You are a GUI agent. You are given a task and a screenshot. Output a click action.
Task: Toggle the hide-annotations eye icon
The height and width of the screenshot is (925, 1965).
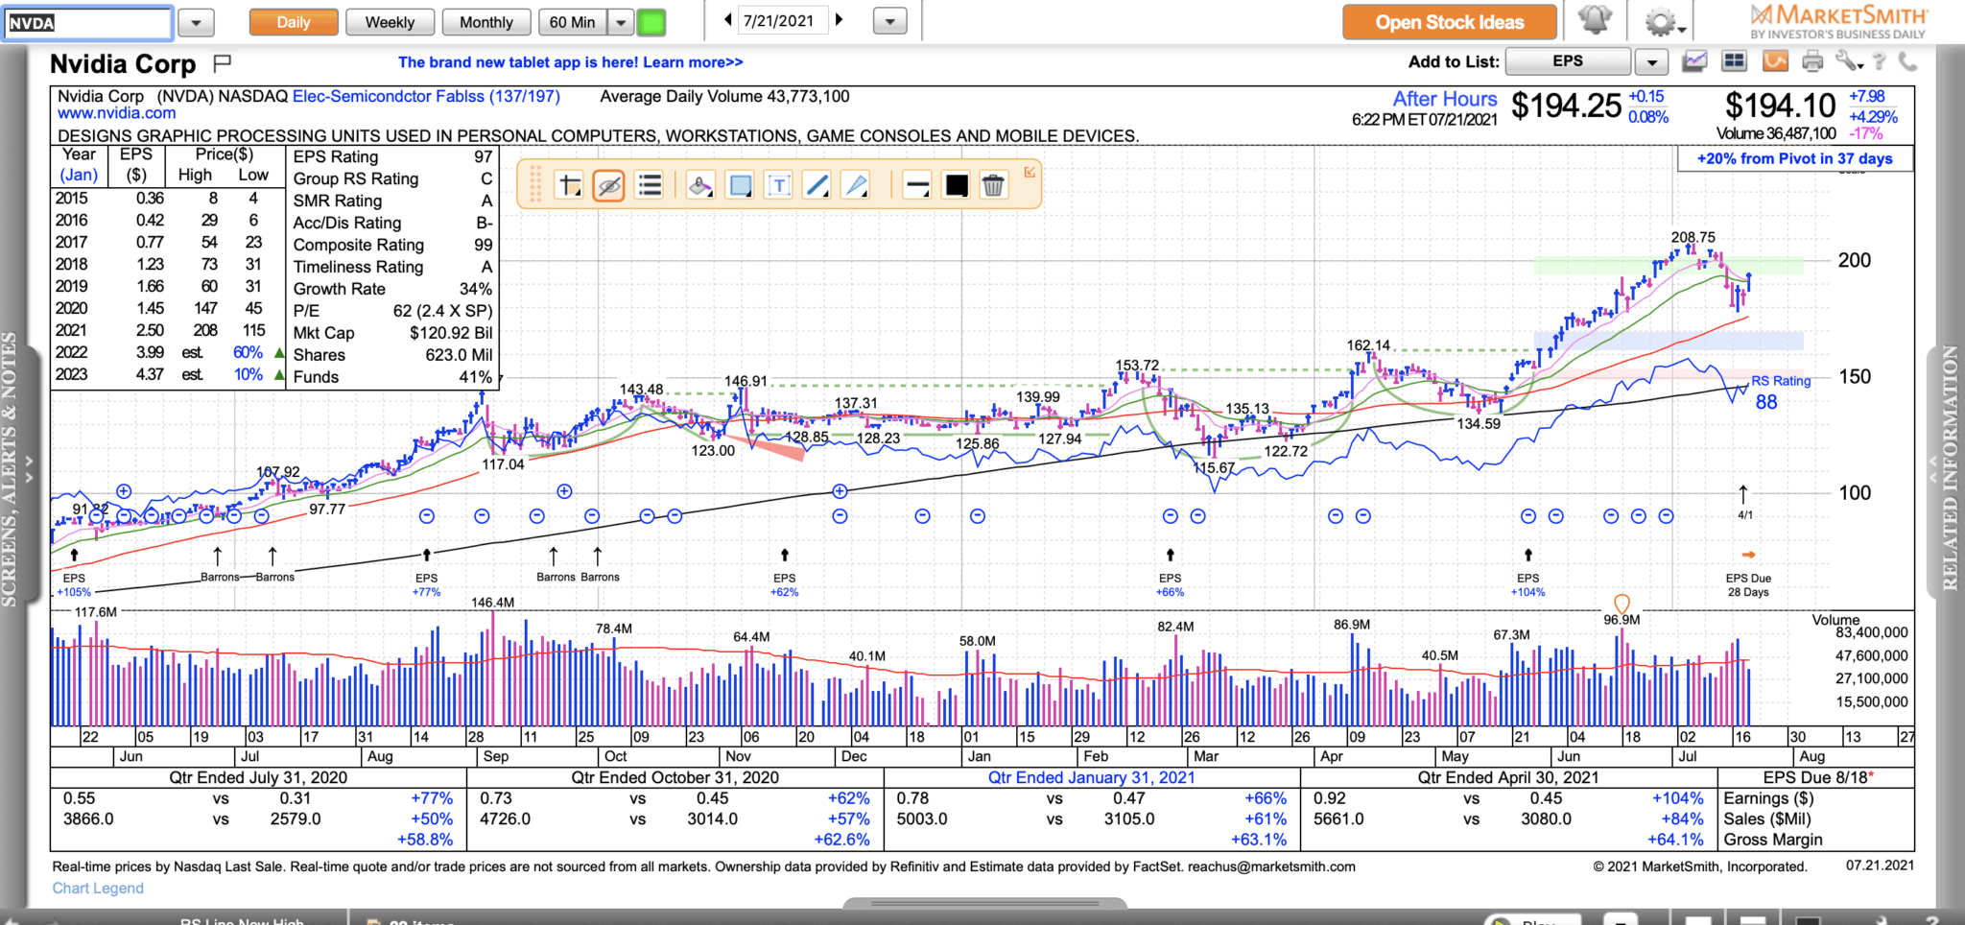click(x=609, y=185)
